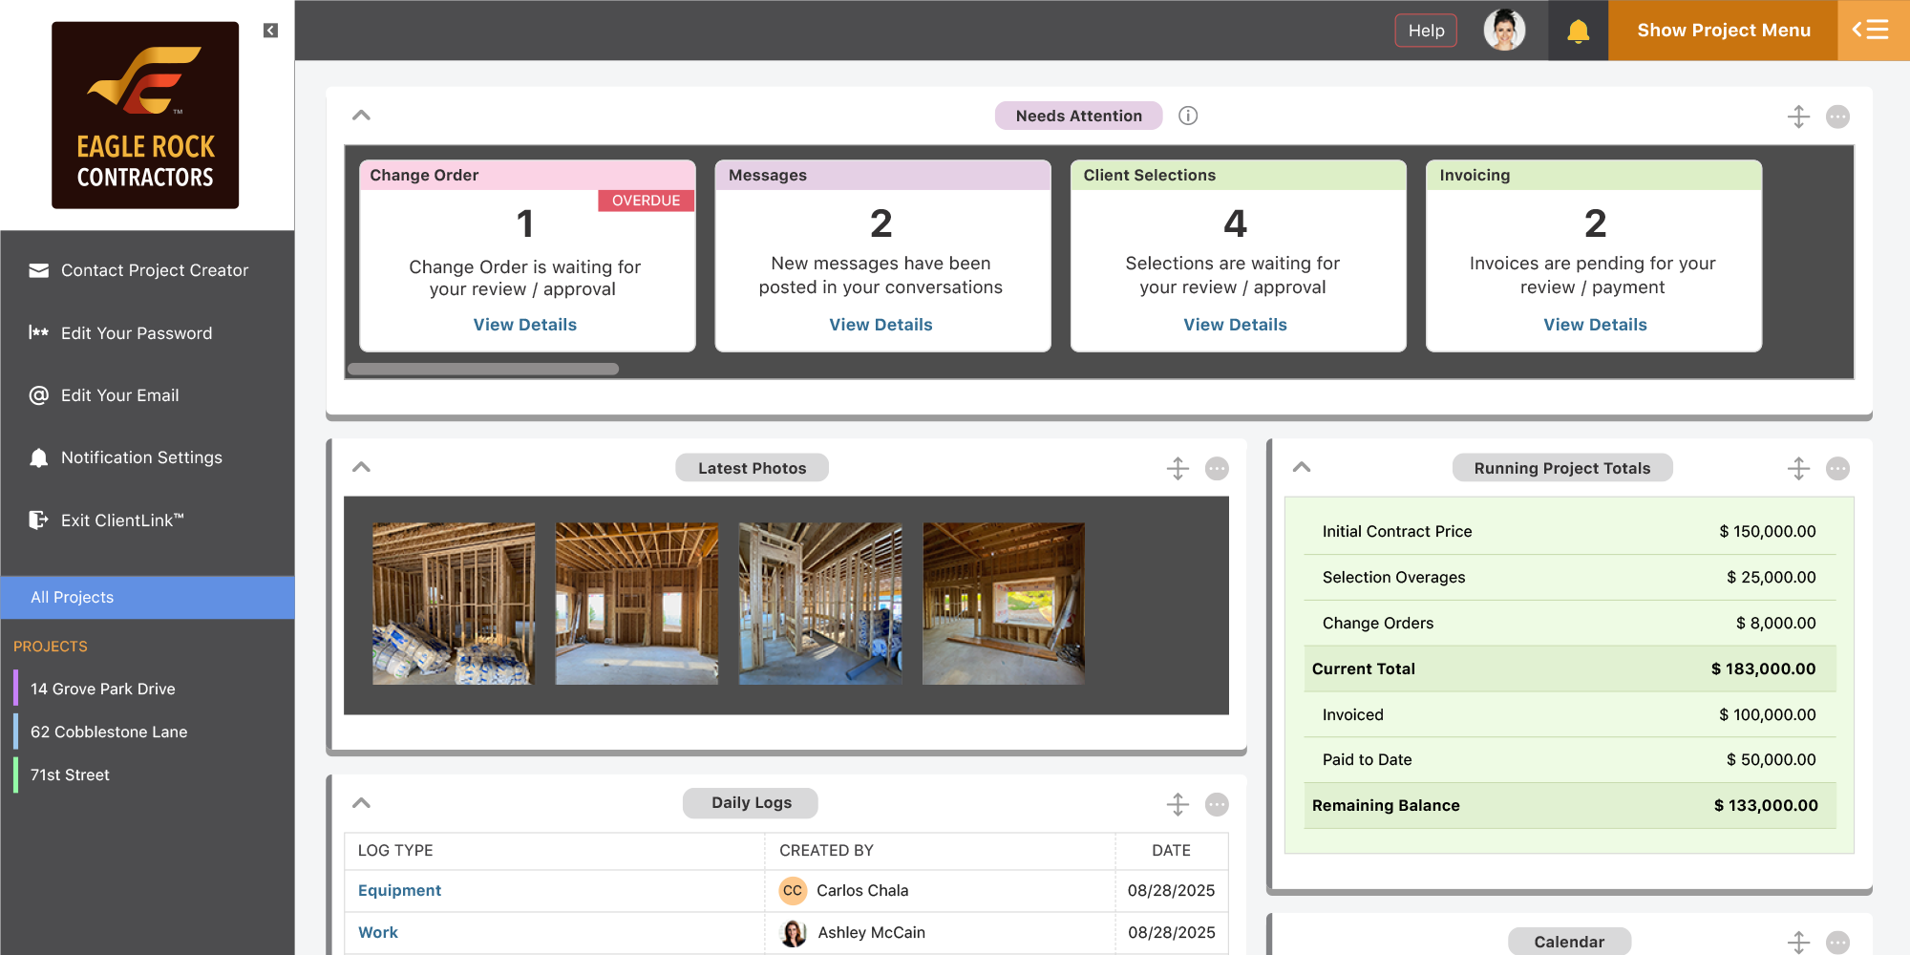Image resolution: width=1910 pixels, height=955 pixels.
Task: Click the info icon beside Needs Attention
Action: 1188,115
